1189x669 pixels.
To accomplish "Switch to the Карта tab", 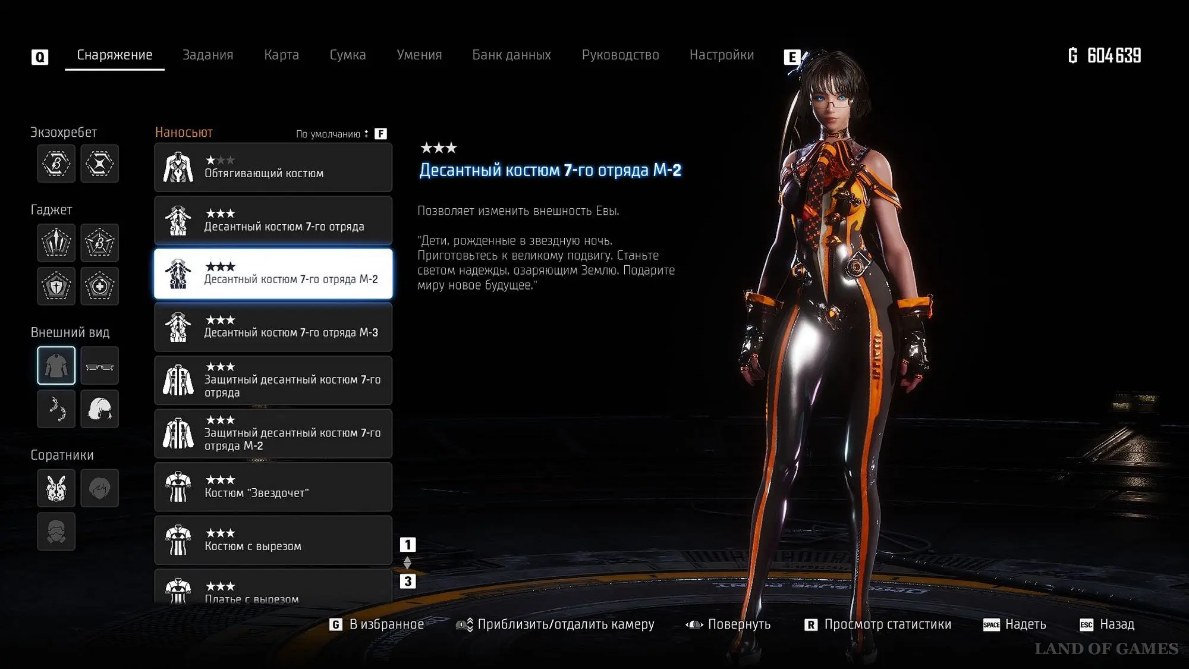I will tap(281, 55).
